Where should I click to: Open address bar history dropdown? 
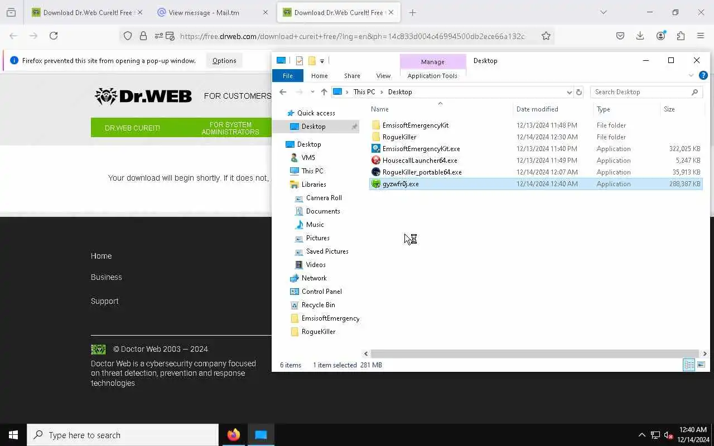pyautogui.click(x=569, y=93)
